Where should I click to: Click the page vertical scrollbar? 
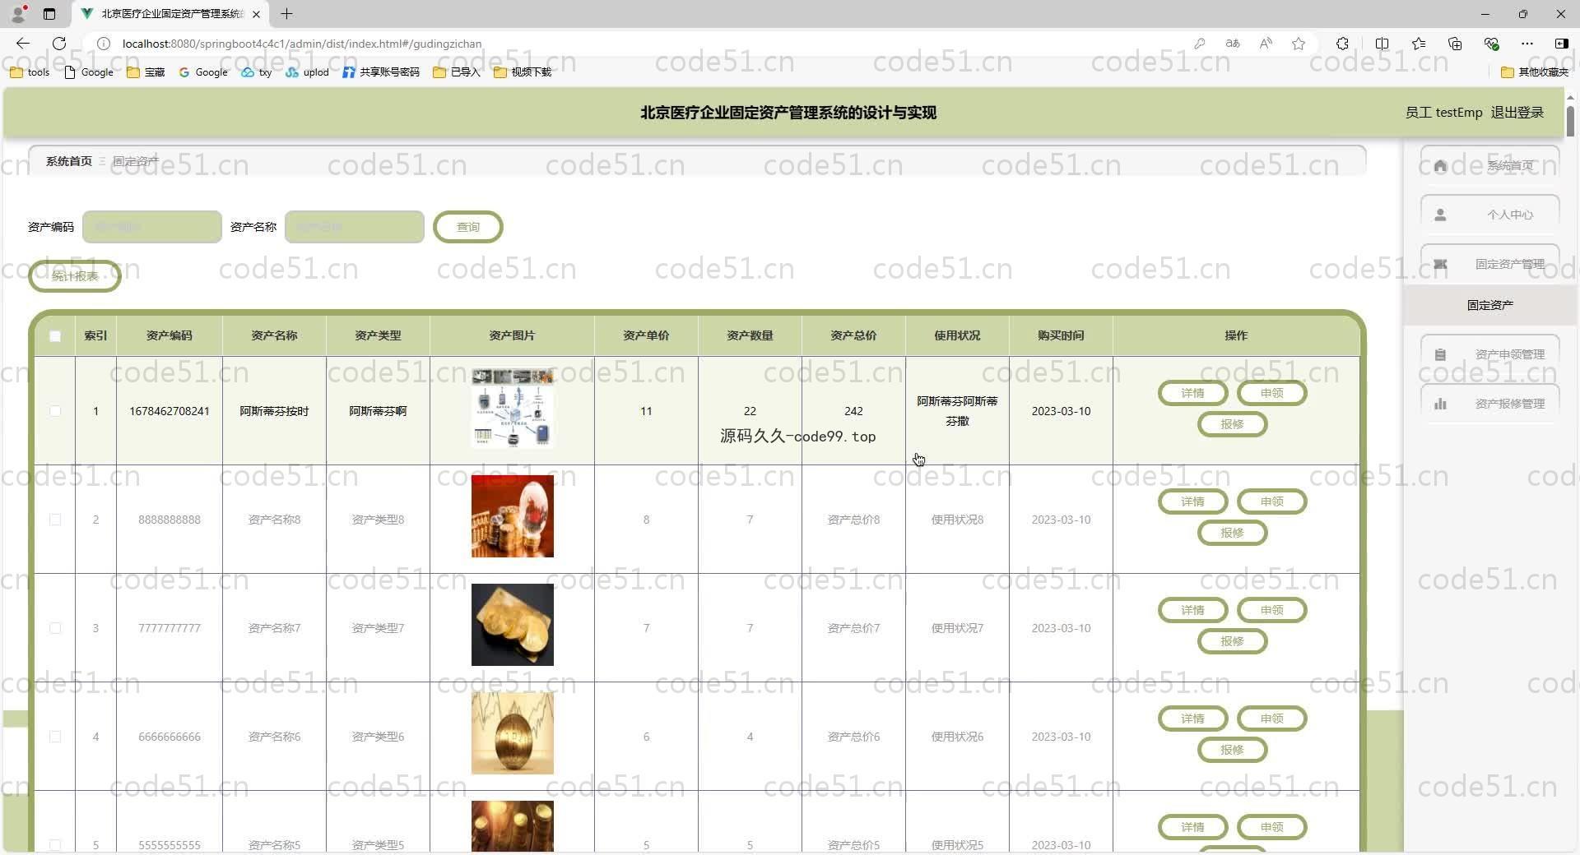[1570, 122]
